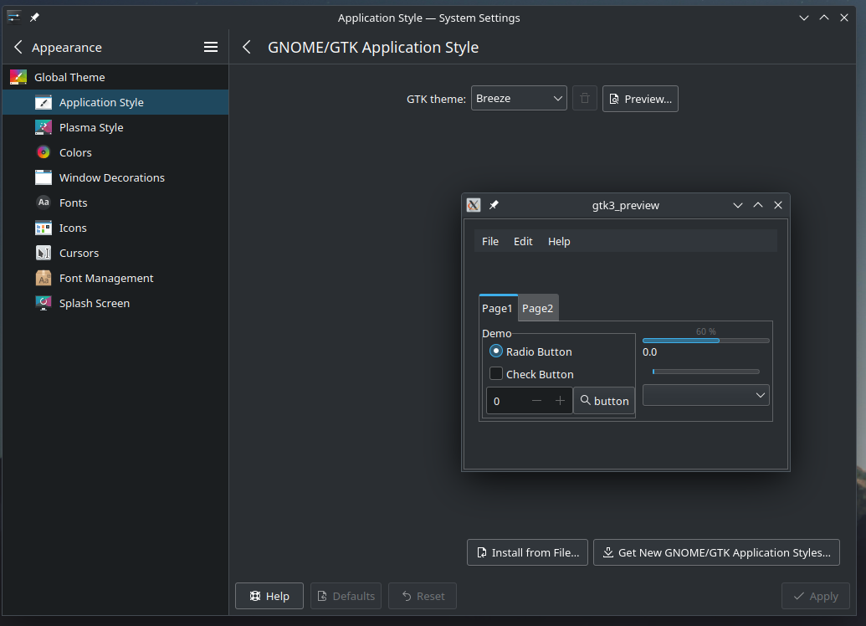
Task: Tick the Check Button checkbox
Action: coord(496,374)
